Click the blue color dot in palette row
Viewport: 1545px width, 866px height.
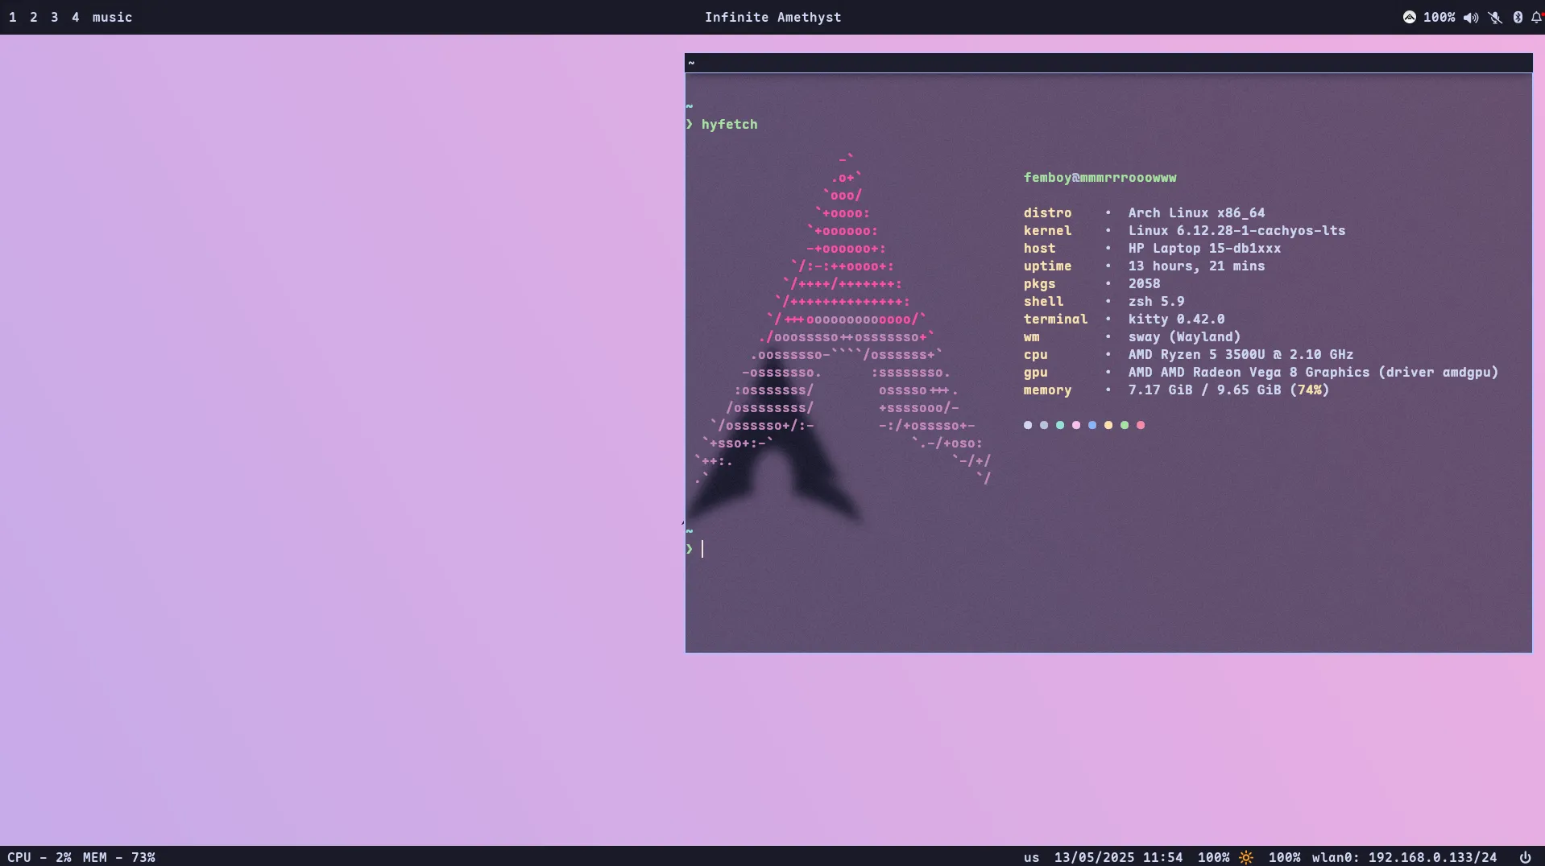[1092, 425]
